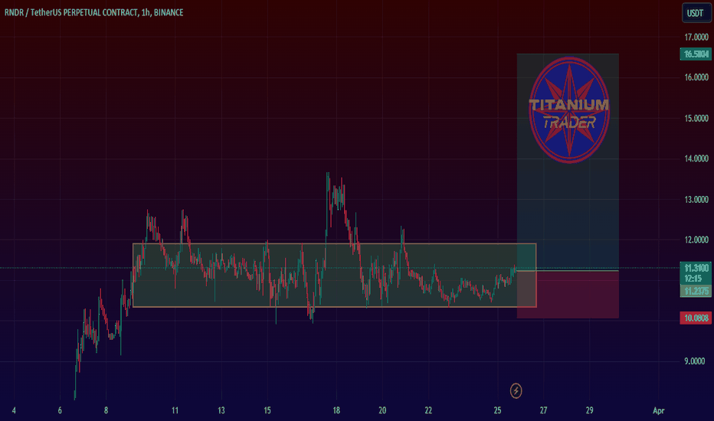The height and width of the screenshot is (421, 714).
Task: Select the 16.5804 take-profit price label
Action: click(696, 54)
